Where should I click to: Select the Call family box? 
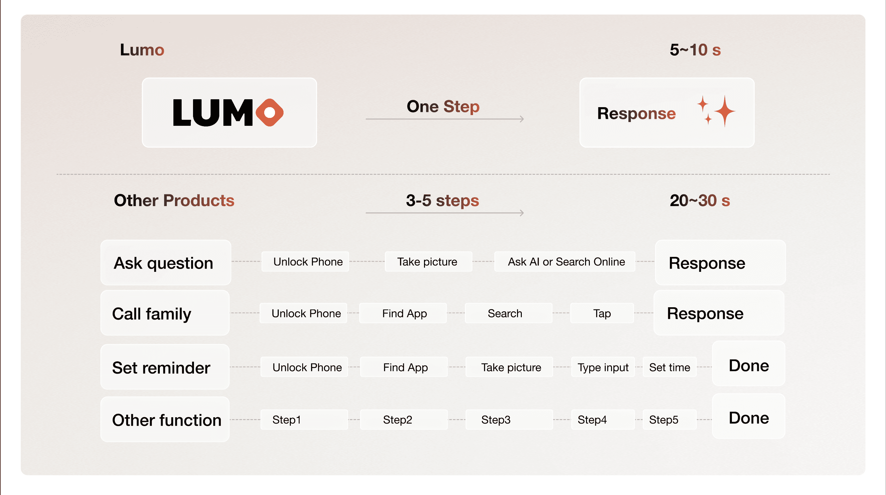coord(165,313)
